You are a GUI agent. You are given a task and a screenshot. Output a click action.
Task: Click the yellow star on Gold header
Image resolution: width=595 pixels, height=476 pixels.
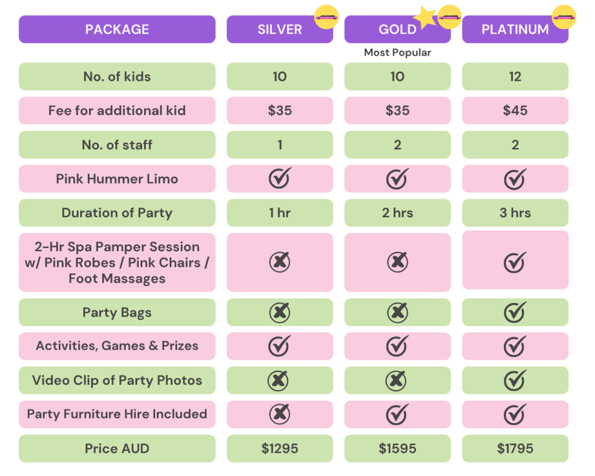click(426, 18)
